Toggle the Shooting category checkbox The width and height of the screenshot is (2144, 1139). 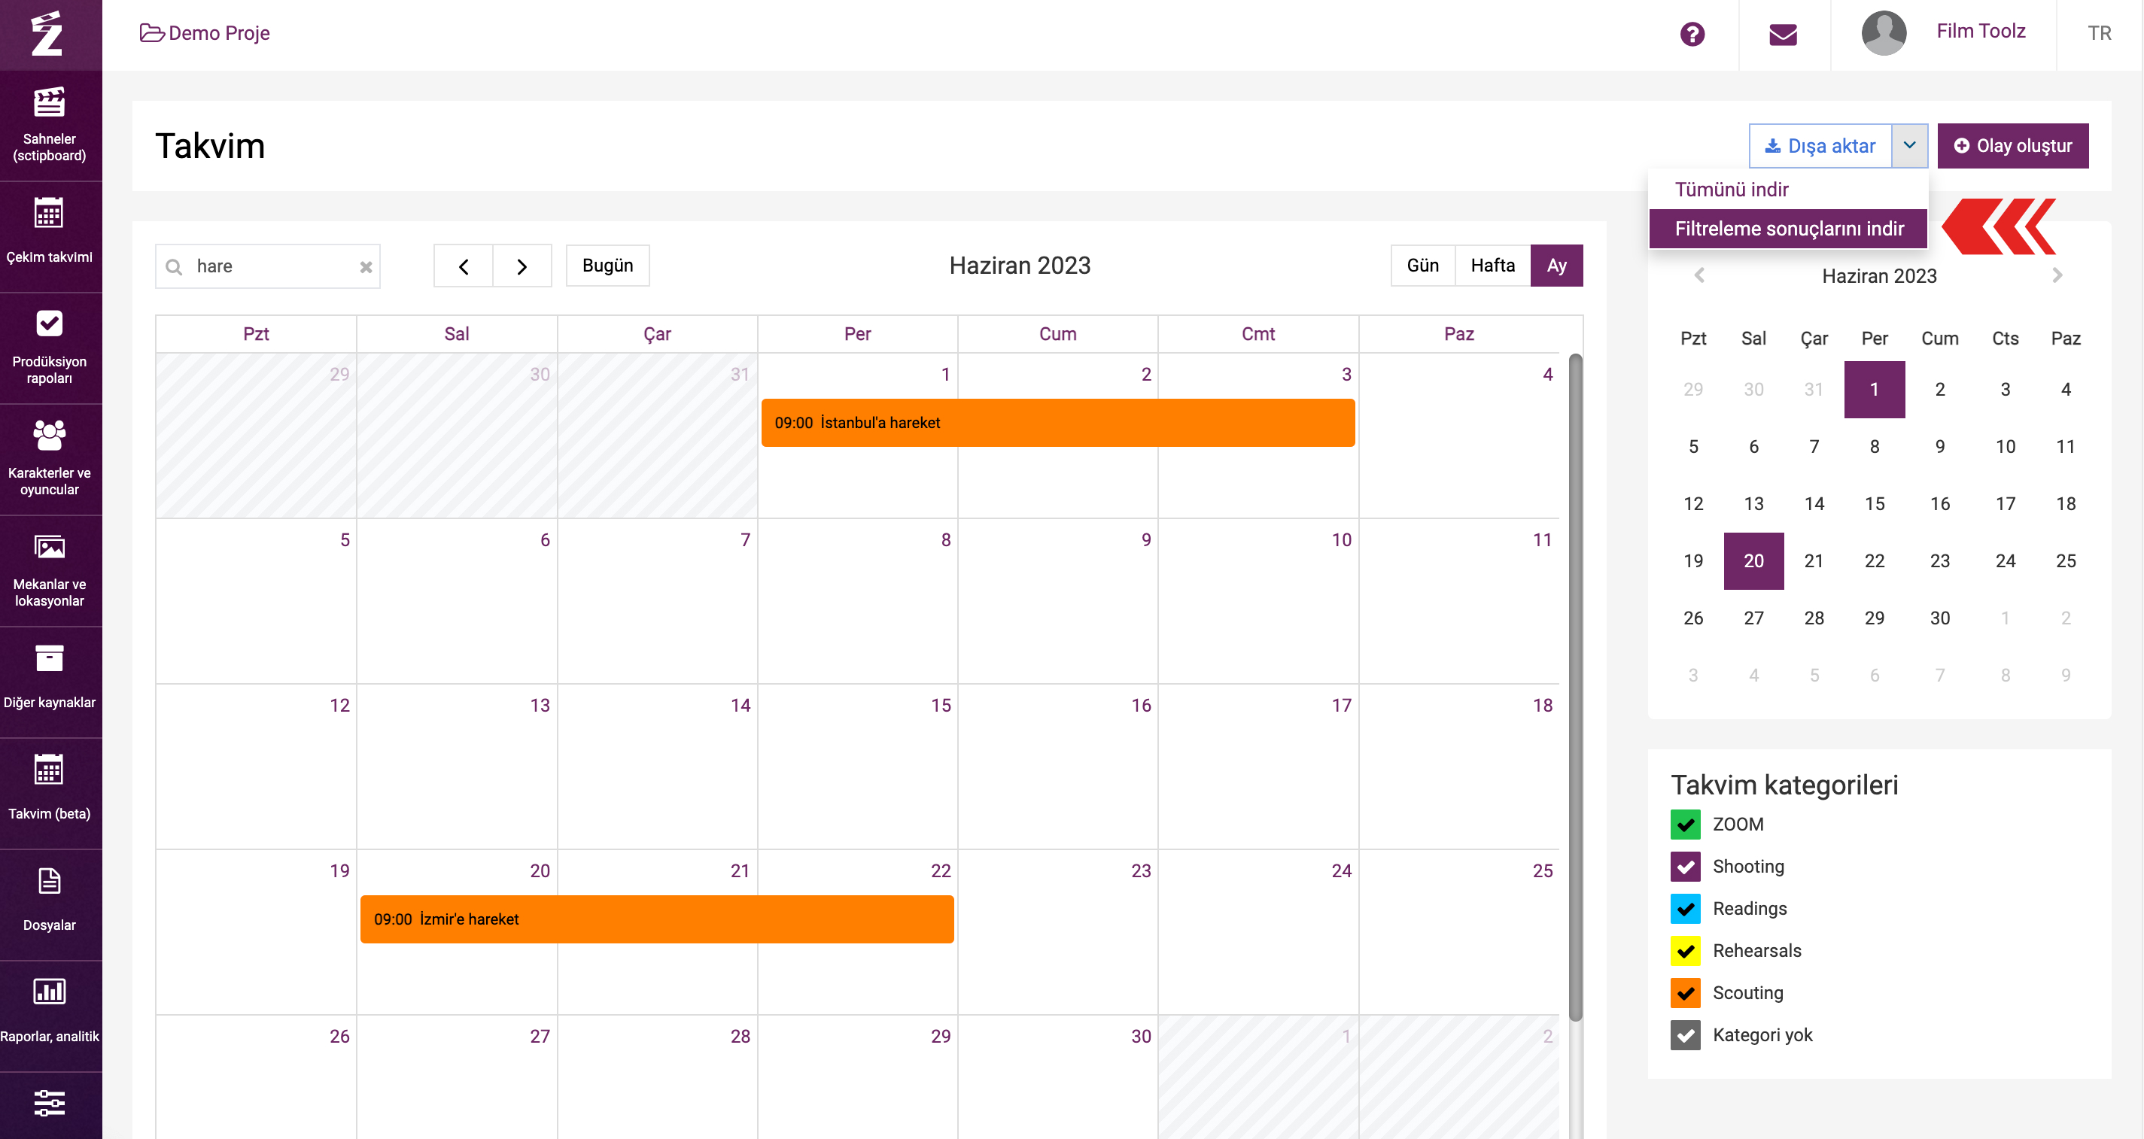click(x=1686, y=867)
